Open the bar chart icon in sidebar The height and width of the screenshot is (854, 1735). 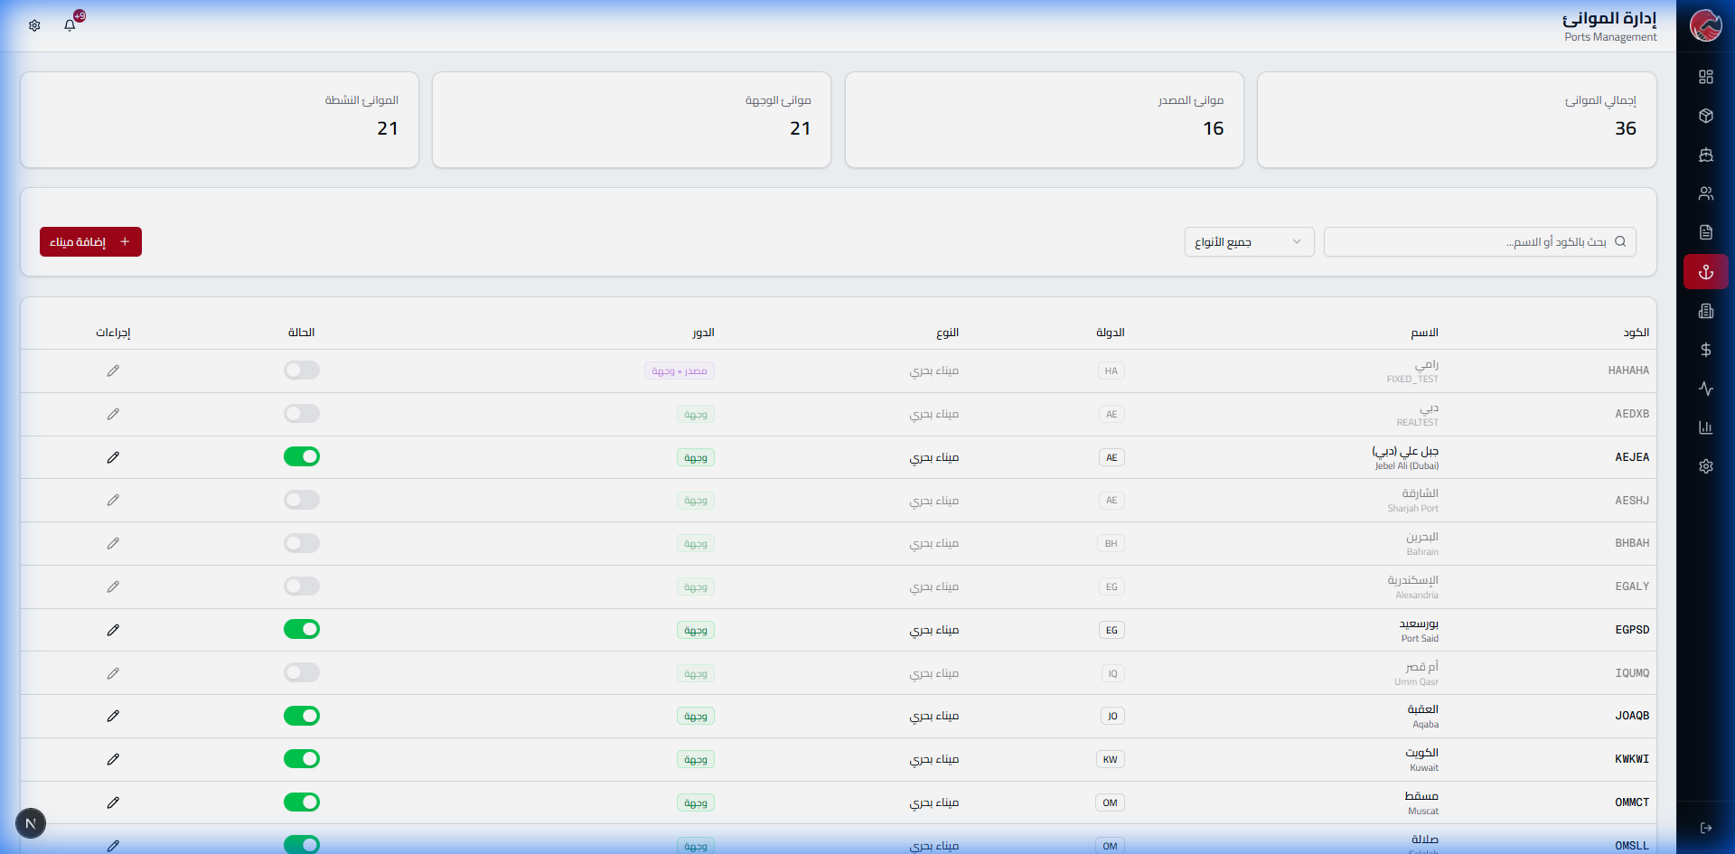coord(1705,427)
